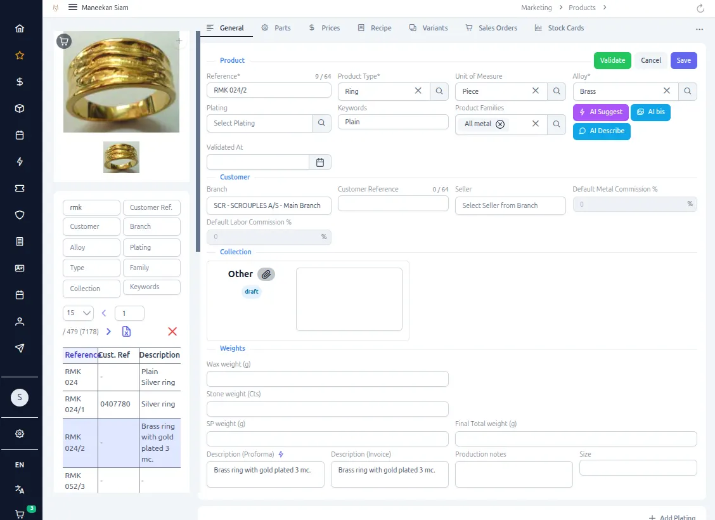Viewport: 715px width, 520px height.
Task: Open the lightning bolt sidebar icon
Action: point(20,162)
